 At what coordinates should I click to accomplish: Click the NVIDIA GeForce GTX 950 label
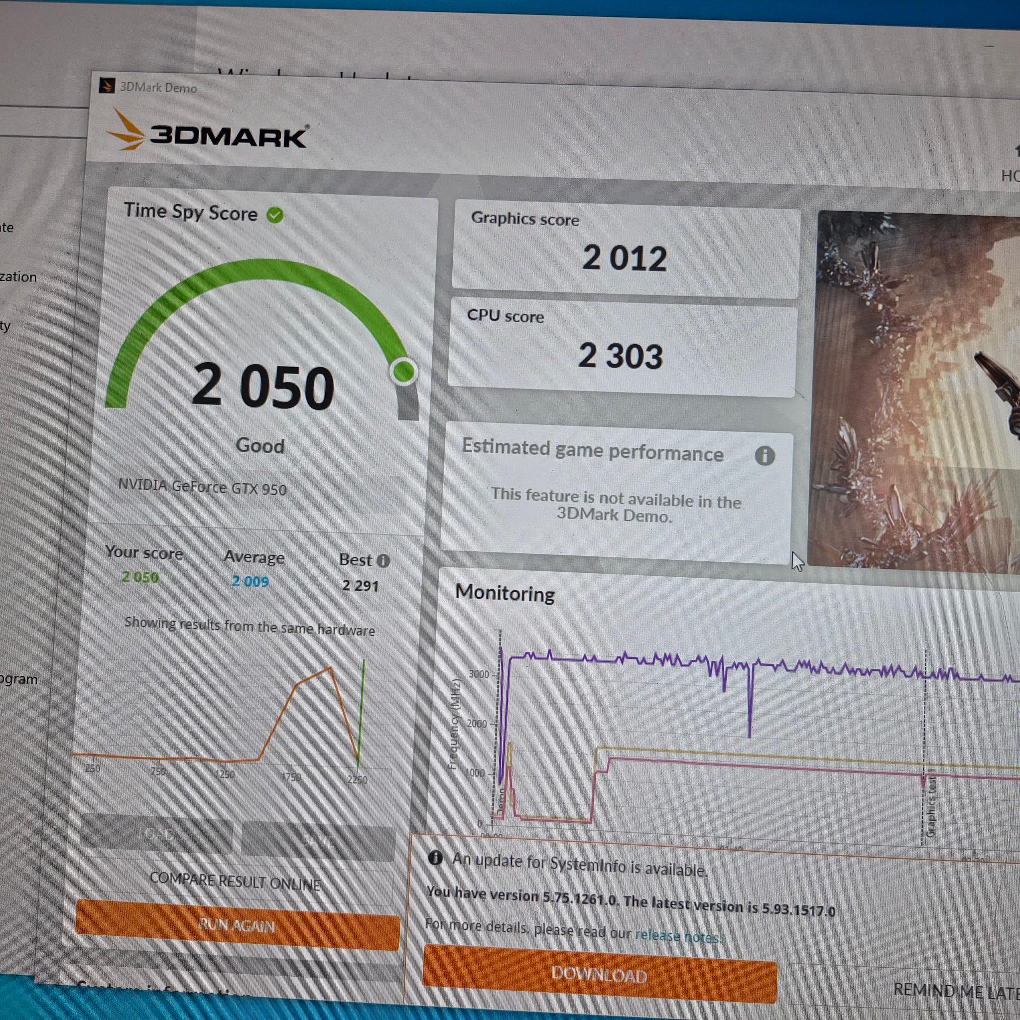(202, 487)
